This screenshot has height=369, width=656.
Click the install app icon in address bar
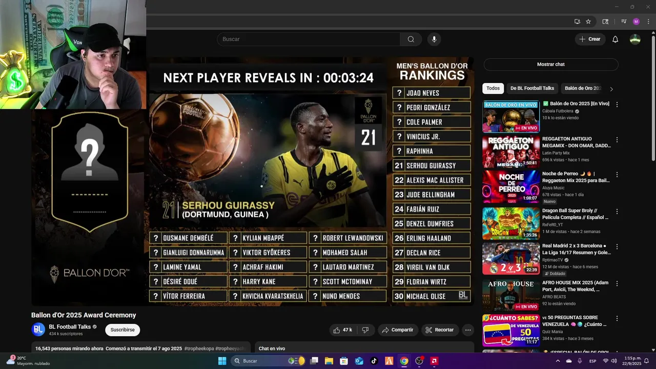click(x=577, y=22)
